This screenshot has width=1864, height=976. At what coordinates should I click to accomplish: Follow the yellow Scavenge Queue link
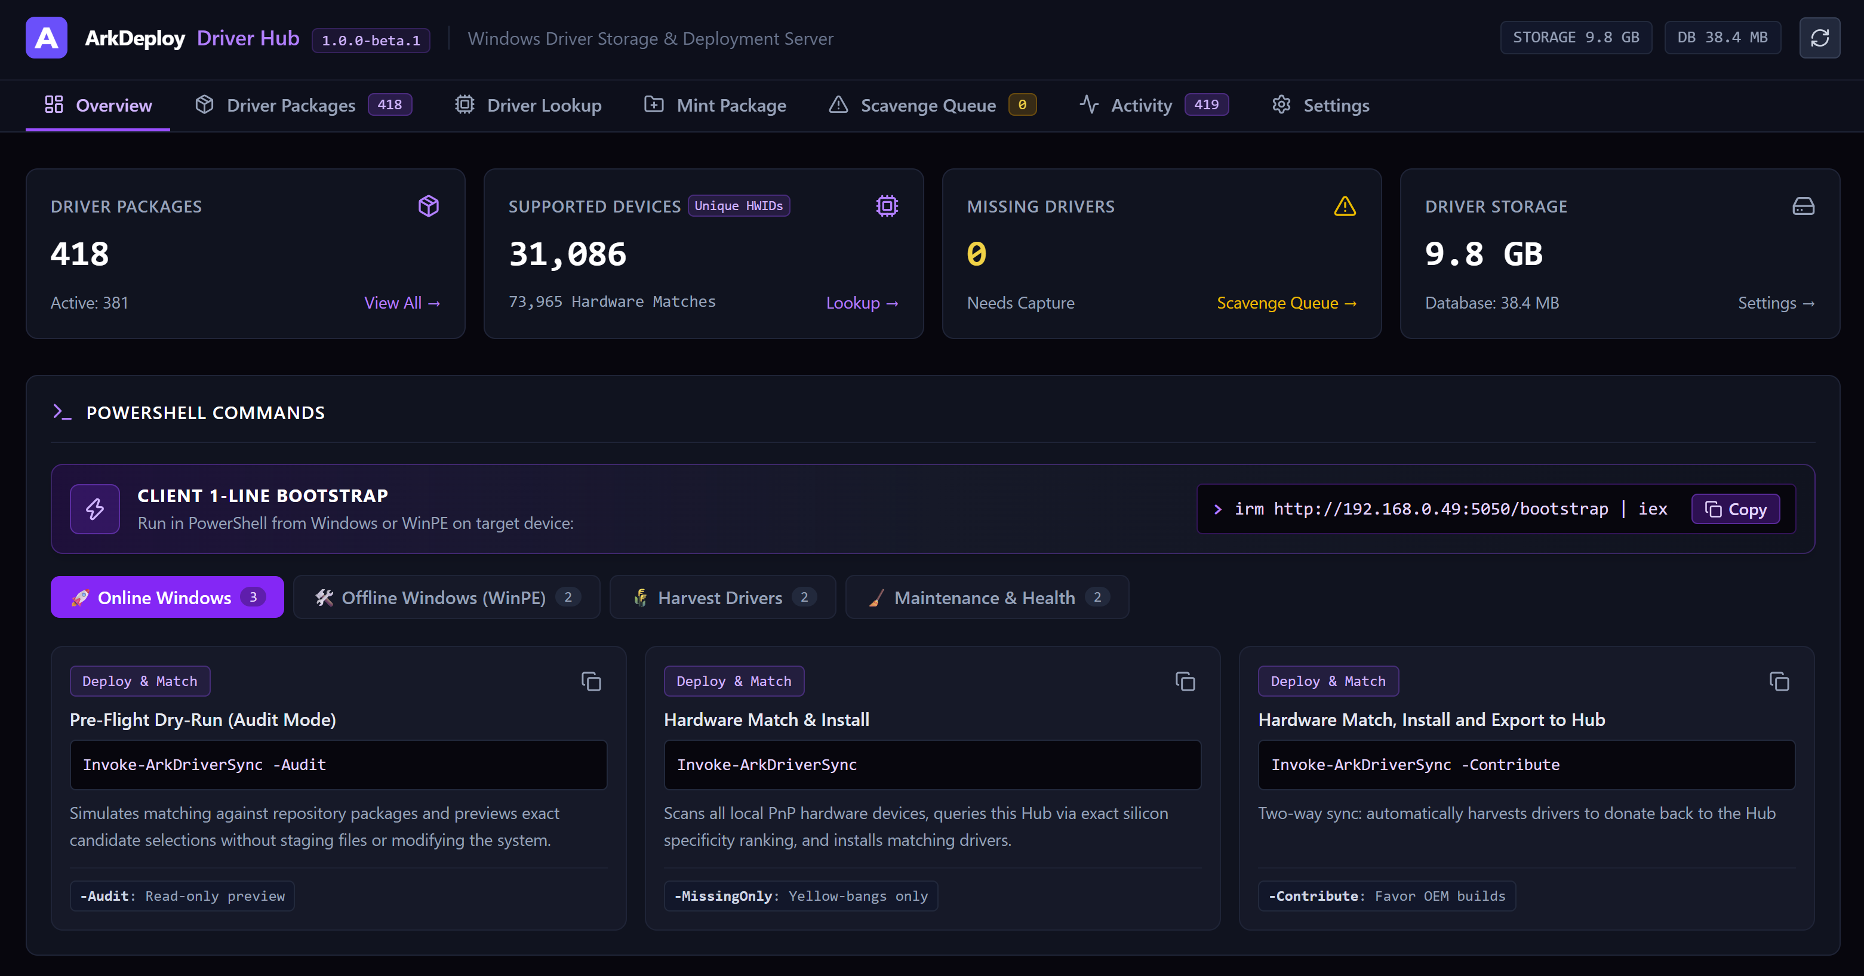(1287, 303)
